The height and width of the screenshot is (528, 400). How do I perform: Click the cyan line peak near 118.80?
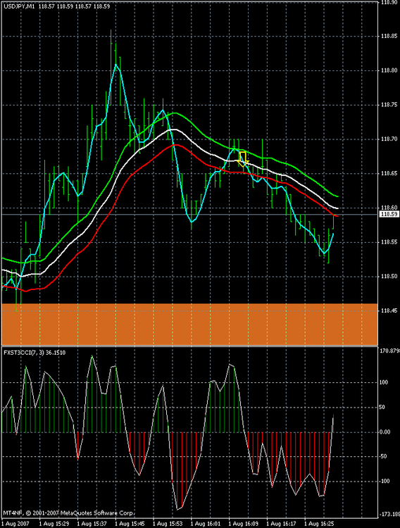[x=116, y=64]
